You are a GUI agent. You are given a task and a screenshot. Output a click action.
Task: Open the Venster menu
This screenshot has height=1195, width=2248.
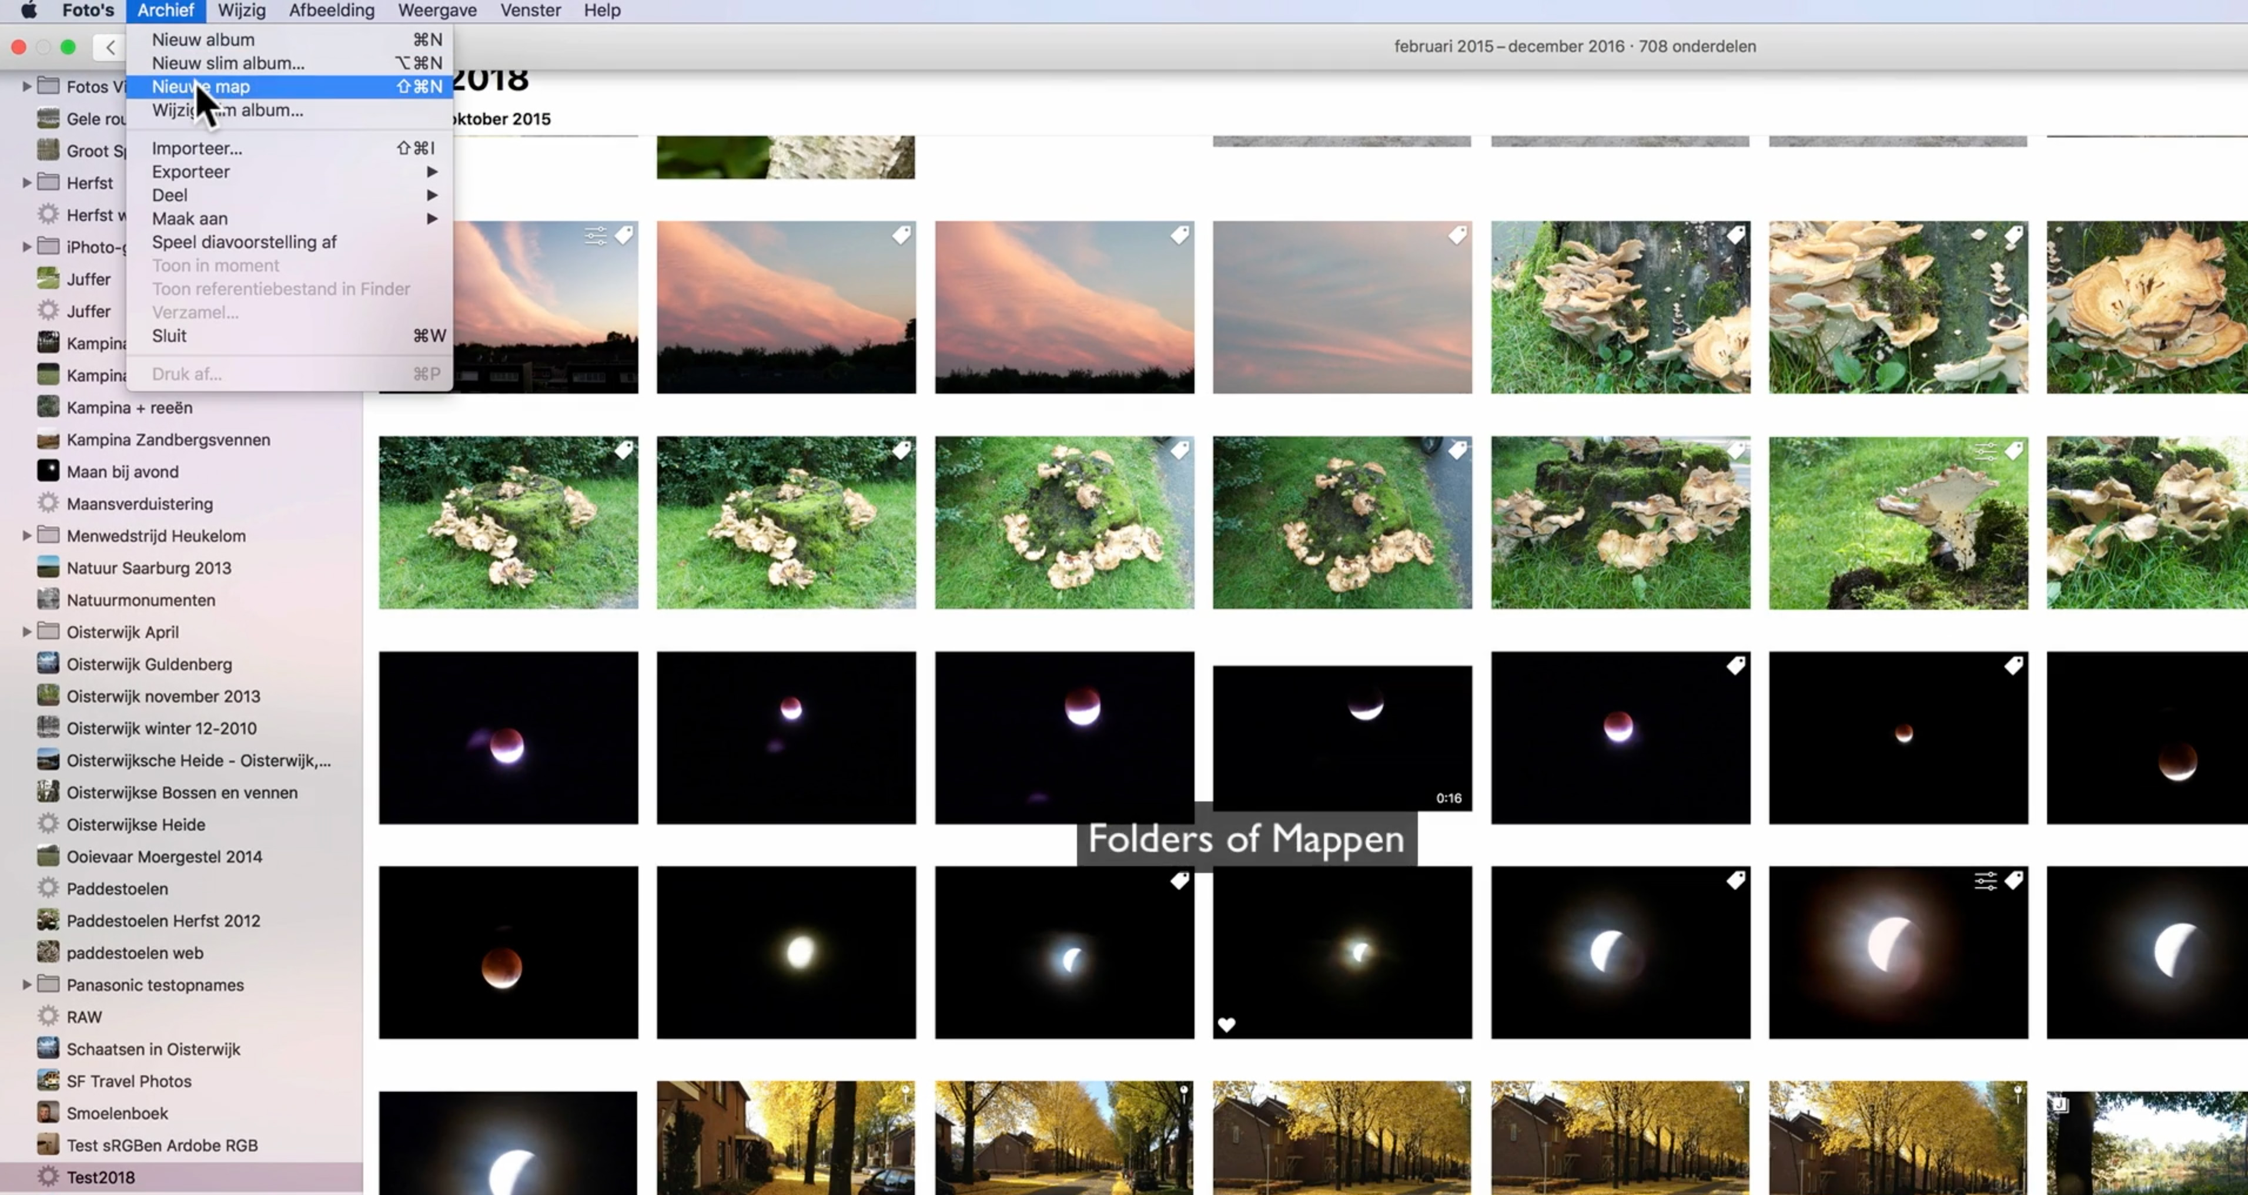pos(531,11)
